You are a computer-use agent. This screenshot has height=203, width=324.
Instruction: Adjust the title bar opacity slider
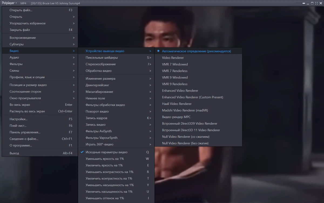point(301,3)
